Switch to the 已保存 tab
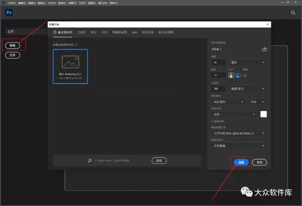 (x=81, y=32)
